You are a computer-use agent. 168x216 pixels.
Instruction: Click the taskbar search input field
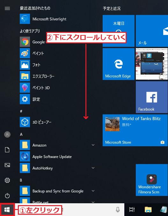tap(69, 210)
